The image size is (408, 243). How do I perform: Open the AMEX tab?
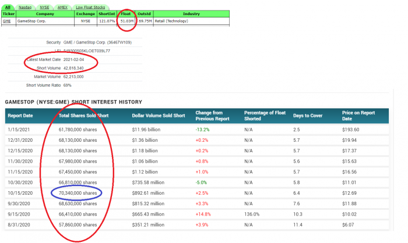point(62,8)
